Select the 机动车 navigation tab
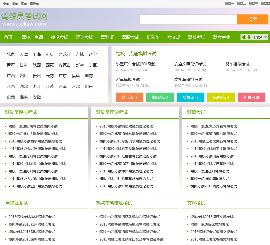The image size is (270, 245). pos(153,37)
